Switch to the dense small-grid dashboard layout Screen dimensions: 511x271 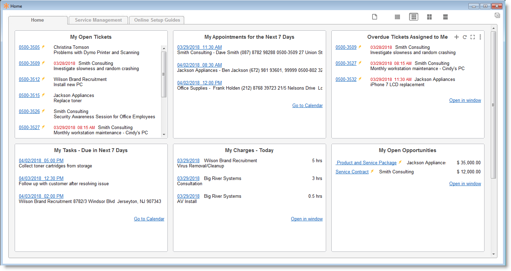click(x=397, y=17)
